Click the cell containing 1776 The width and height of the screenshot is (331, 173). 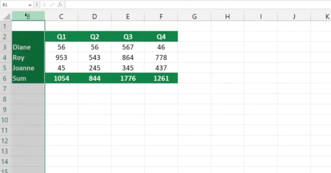pos(127,78)
